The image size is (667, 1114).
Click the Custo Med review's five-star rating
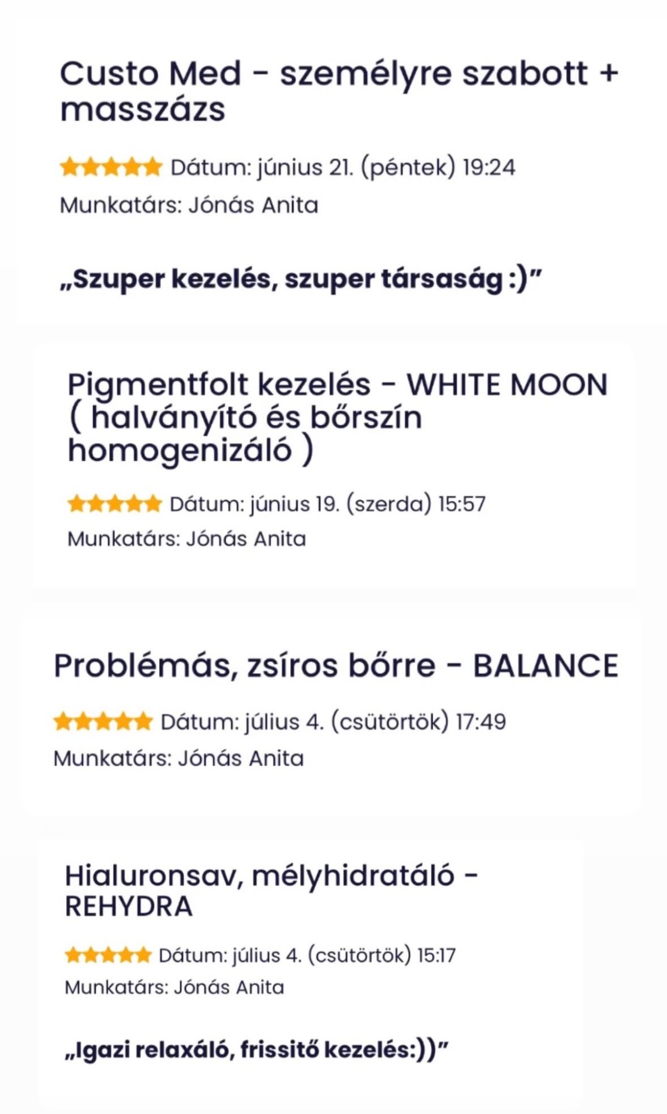[x=111, y=167]
